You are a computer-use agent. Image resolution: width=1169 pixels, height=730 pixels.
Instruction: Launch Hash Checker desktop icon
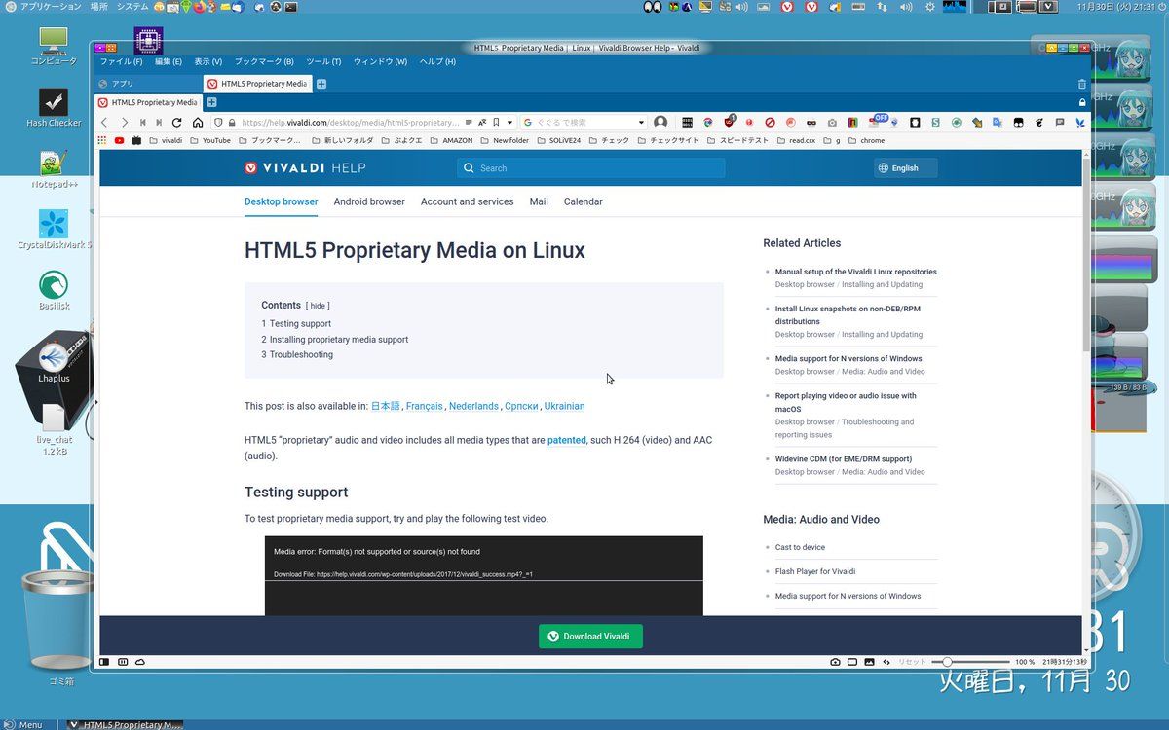pos(54,108)
